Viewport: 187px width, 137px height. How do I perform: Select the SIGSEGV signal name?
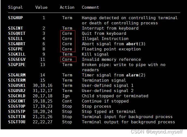click(17, 59)
